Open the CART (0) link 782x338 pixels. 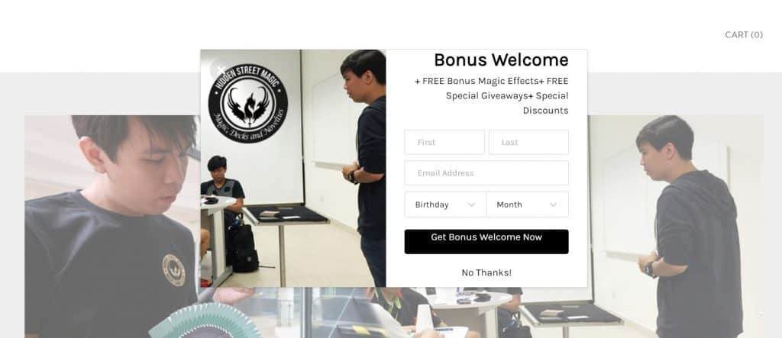(x=744, y=34)
